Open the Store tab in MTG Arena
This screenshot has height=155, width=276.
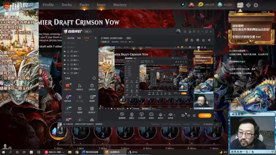pos(101,5)
